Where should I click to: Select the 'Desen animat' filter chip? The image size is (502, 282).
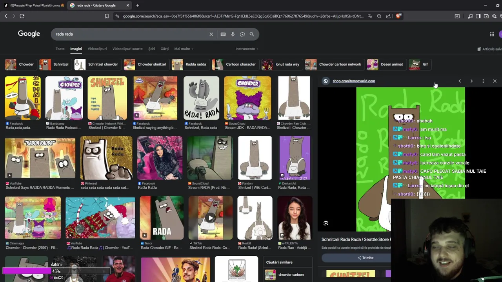point(386,64)
